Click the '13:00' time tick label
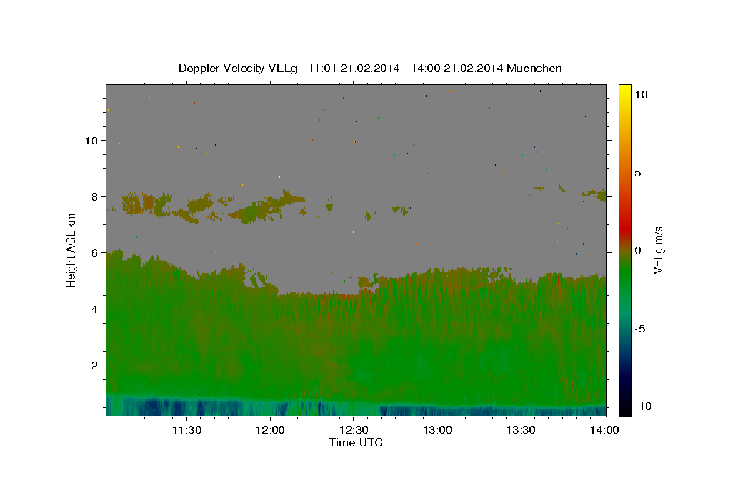The width and height of the screenshot is (750, 500). [x=437, y=430]
